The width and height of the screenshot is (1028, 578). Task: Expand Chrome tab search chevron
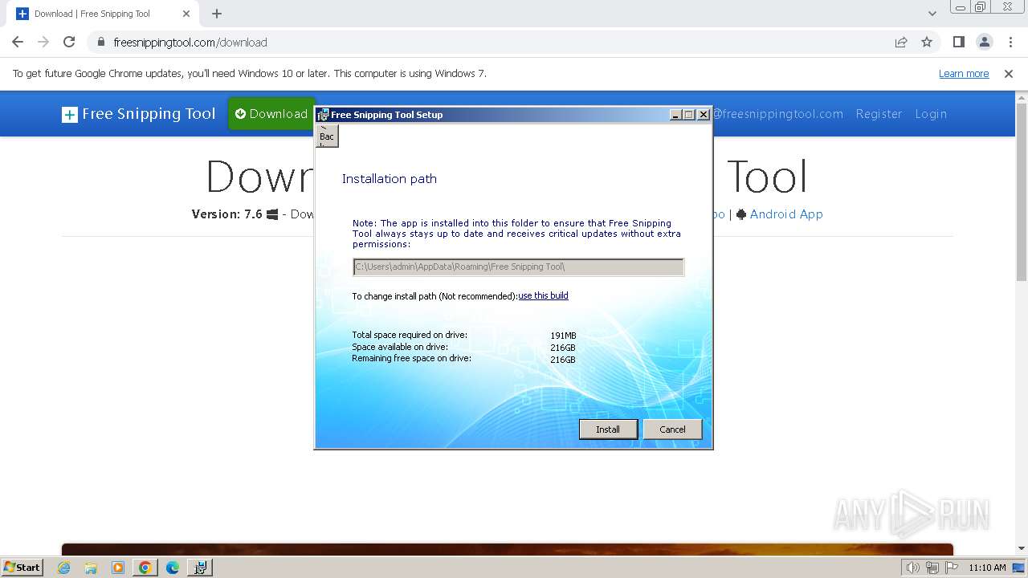pyautogui.click(x=932, y=14)
